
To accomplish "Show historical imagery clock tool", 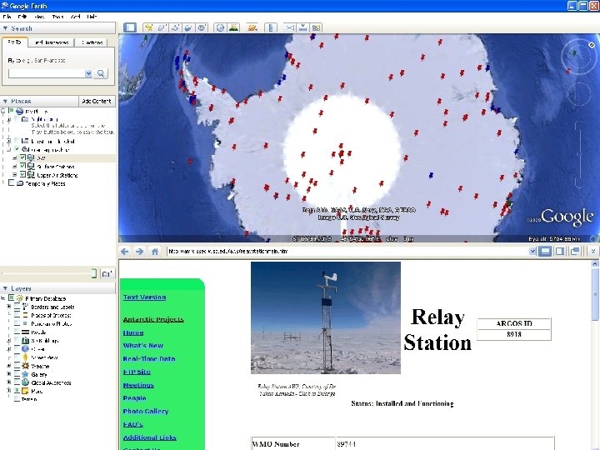I will tap(220, 27).
